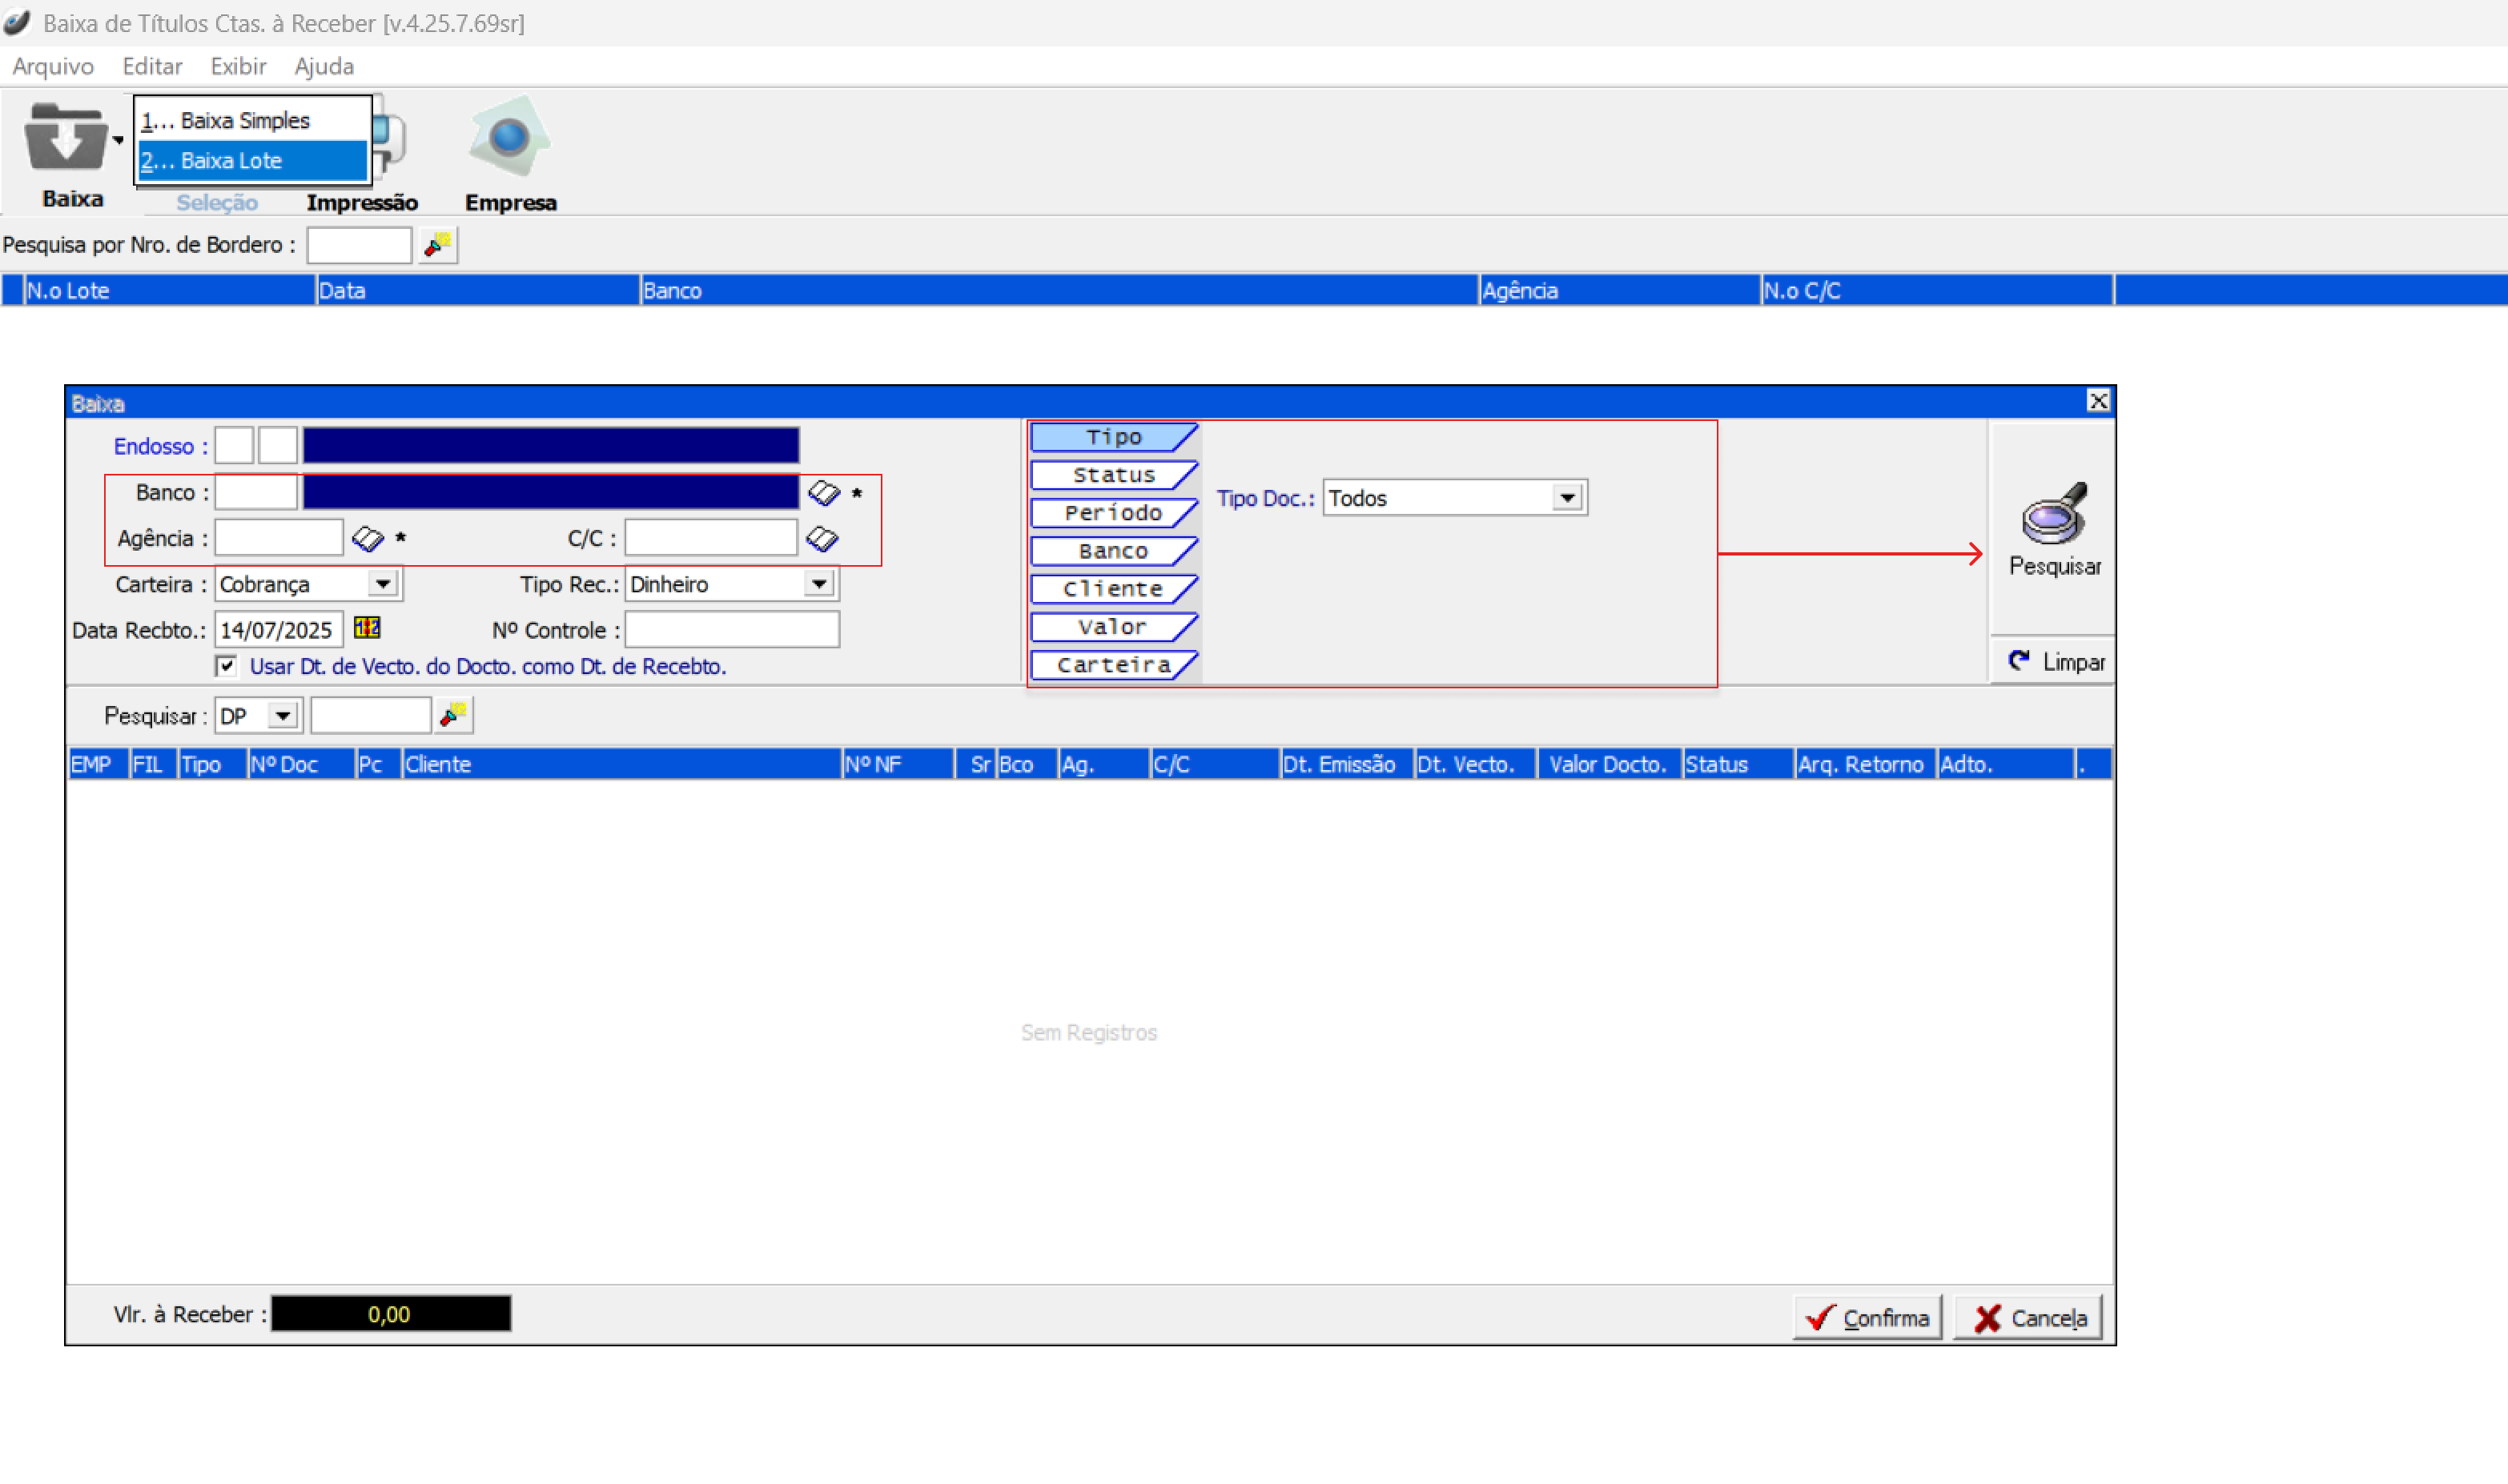The width and height of the screenshot is (2508, 1484).
Task: Click the Confirma button
Action: click(1867, 1318)
